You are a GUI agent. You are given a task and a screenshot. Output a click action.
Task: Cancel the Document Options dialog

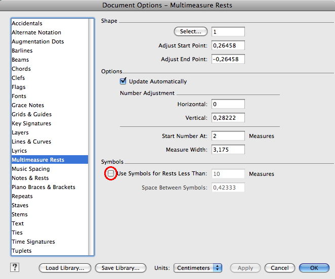tap(279, 268)
